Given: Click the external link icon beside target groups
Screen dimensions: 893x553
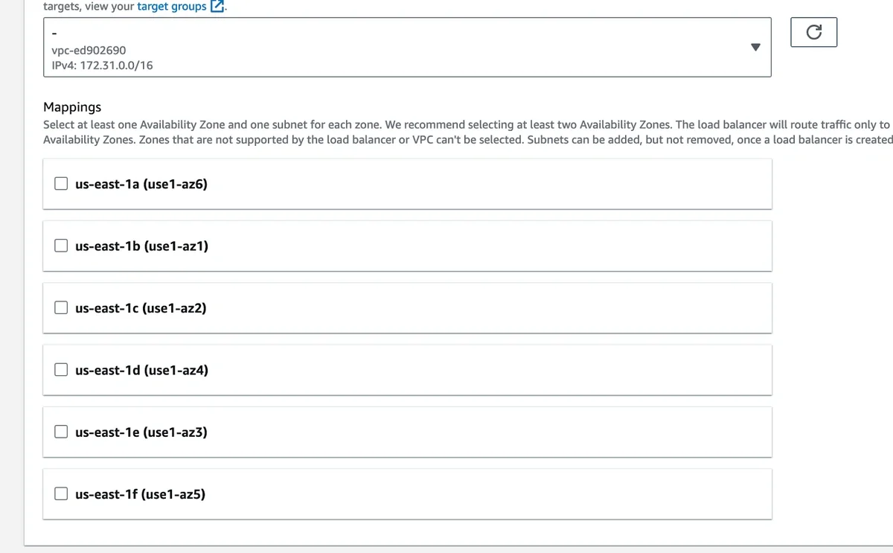Looking at the screenshot, I should [x=217, y=7].
